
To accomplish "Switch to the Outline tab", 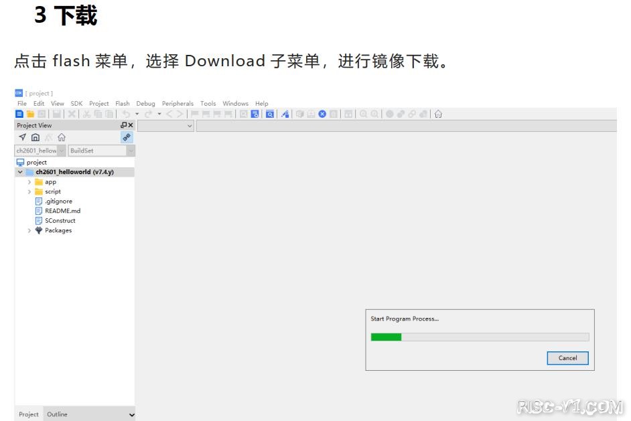I will coord(57,414).
